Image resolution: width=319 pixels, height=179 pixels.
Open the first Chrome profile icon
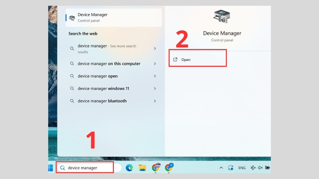[x=156, y=168]
